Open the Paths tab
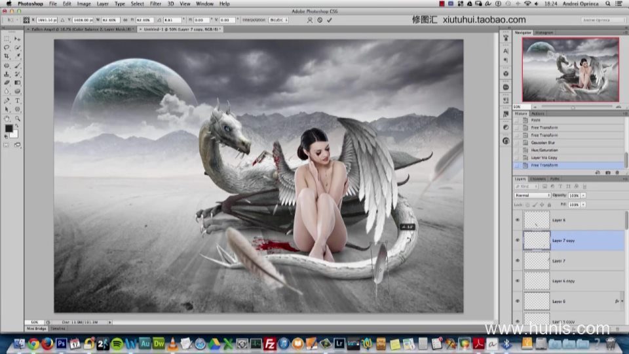 click(555, 179)
